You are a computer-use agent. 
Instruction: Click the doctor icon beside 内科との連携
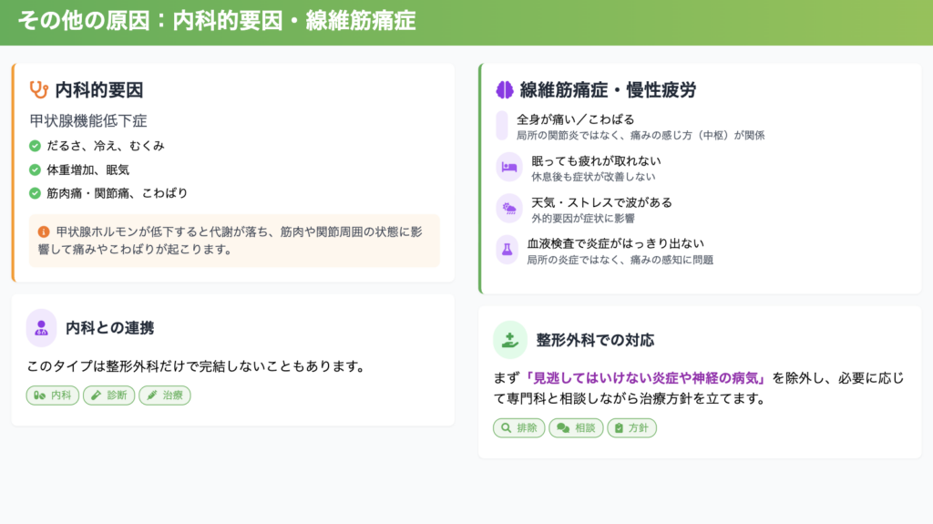click(42, 328)
